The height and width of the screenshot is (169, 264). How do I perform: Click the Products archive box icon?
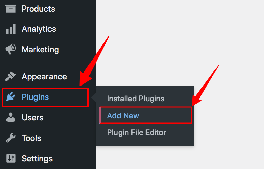point(11,9)
